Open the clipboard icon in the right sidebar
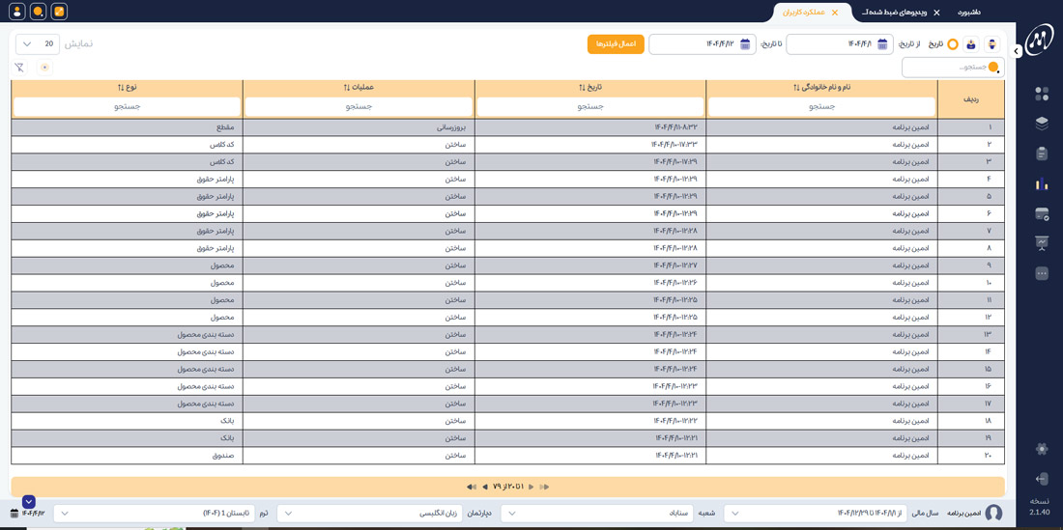The height and width of the screenshot is (530, 1063). tap(1042, 153)
